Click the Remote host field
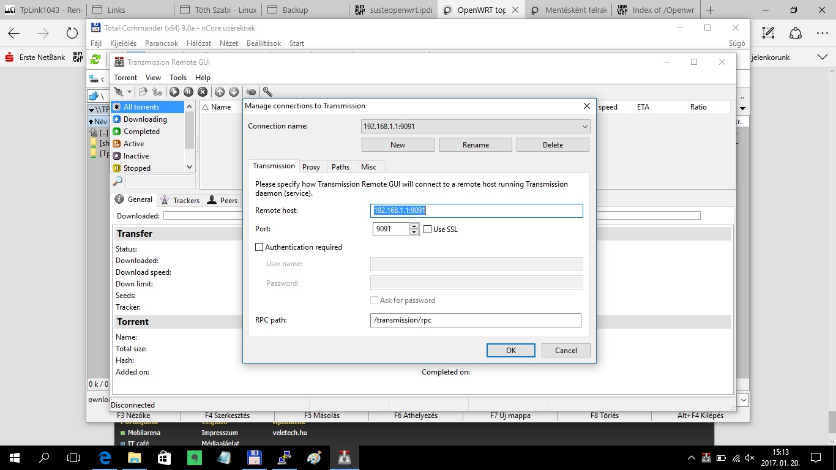Viewport: 836px width, 470px height. (477, 211)
